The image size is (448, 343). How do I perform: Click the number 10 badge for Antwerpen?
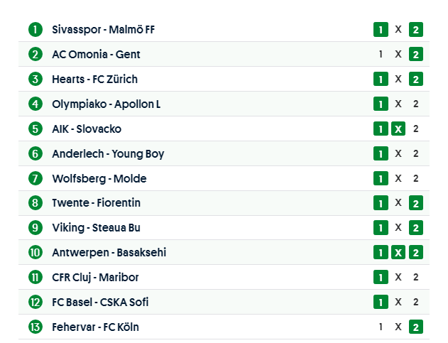pos(35,252)
